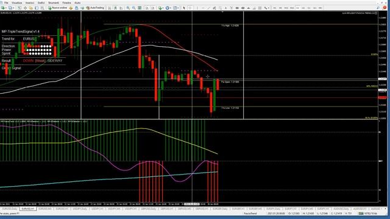The image size is (390, 219).
Task: Open the search magnifier icon
Action: [x=378, y=8]
